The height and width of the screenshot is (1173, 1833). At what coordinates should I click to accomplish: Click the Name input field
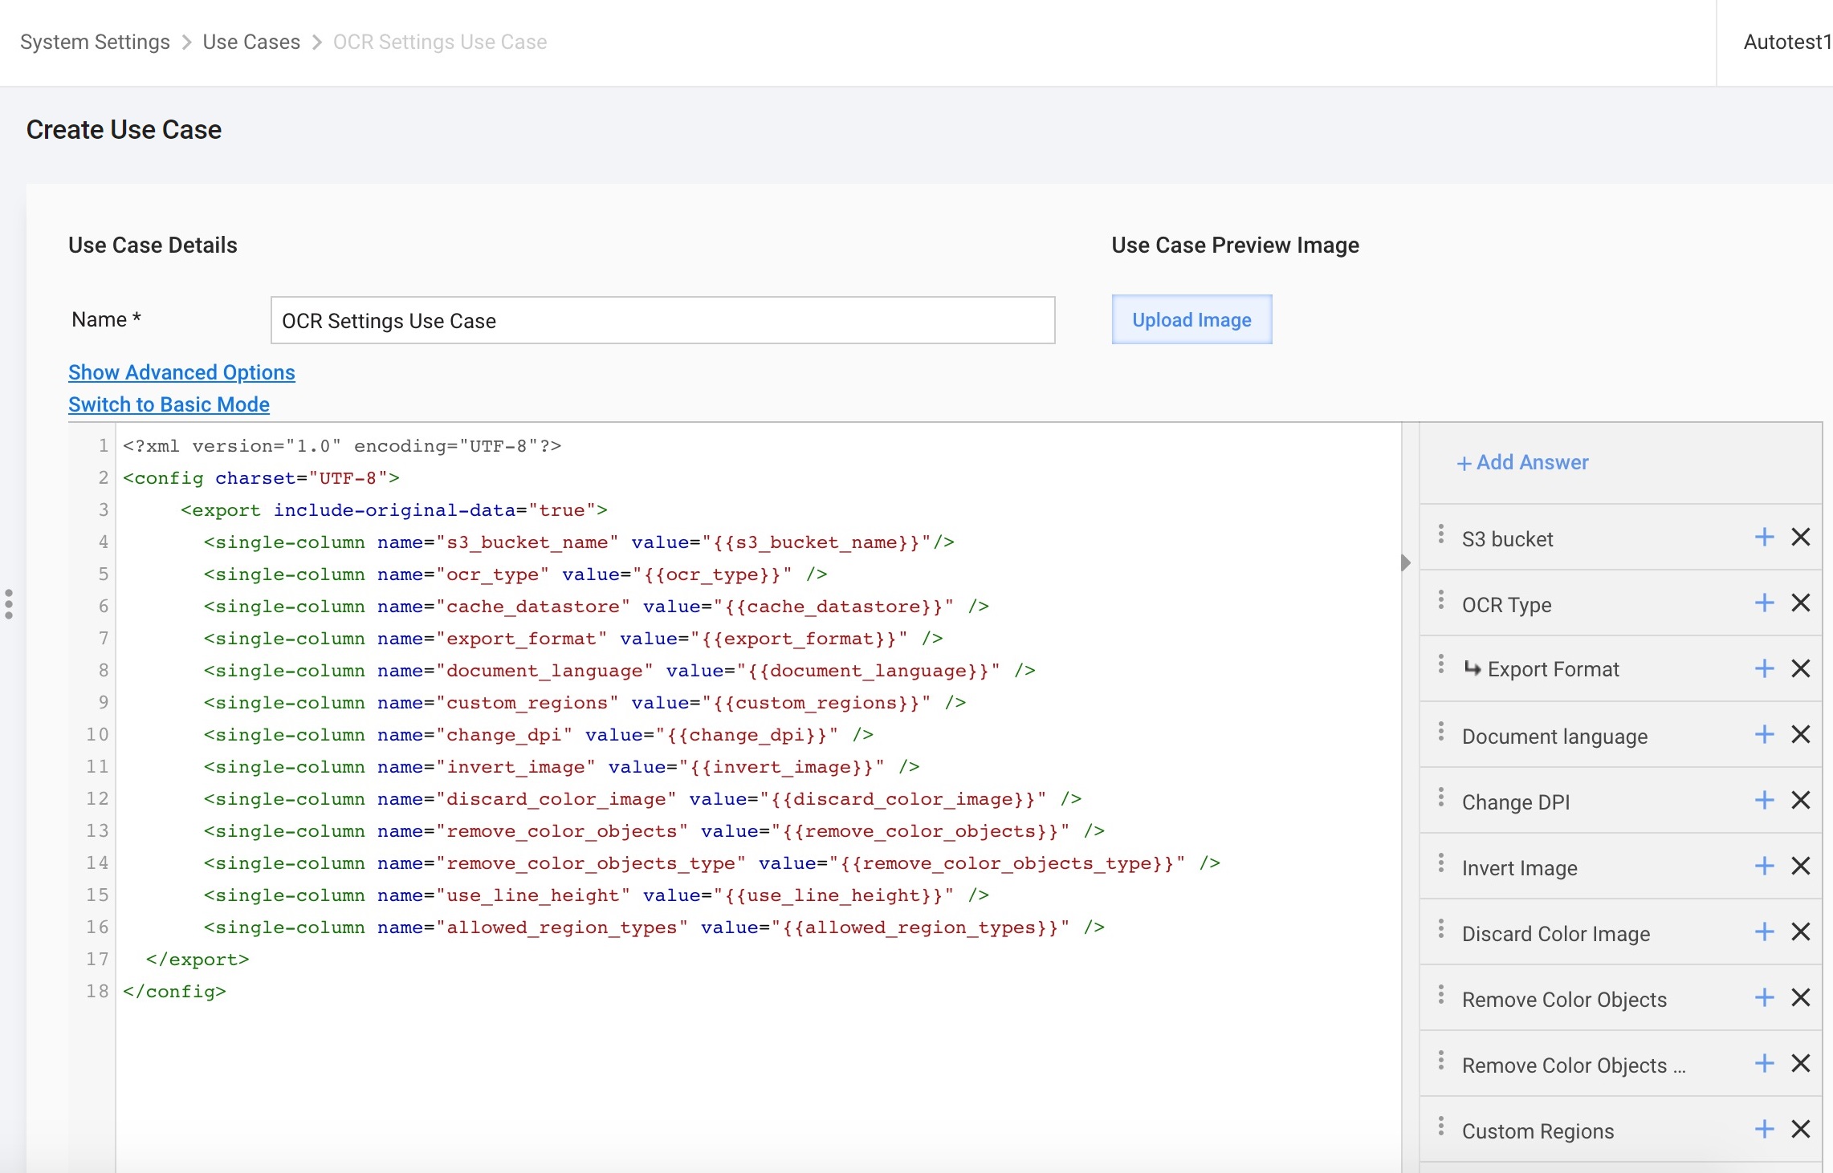click(662, 320)
